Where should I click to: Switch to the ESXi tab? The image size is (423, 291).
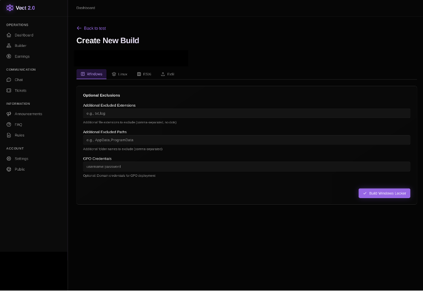tap(144, 74)
